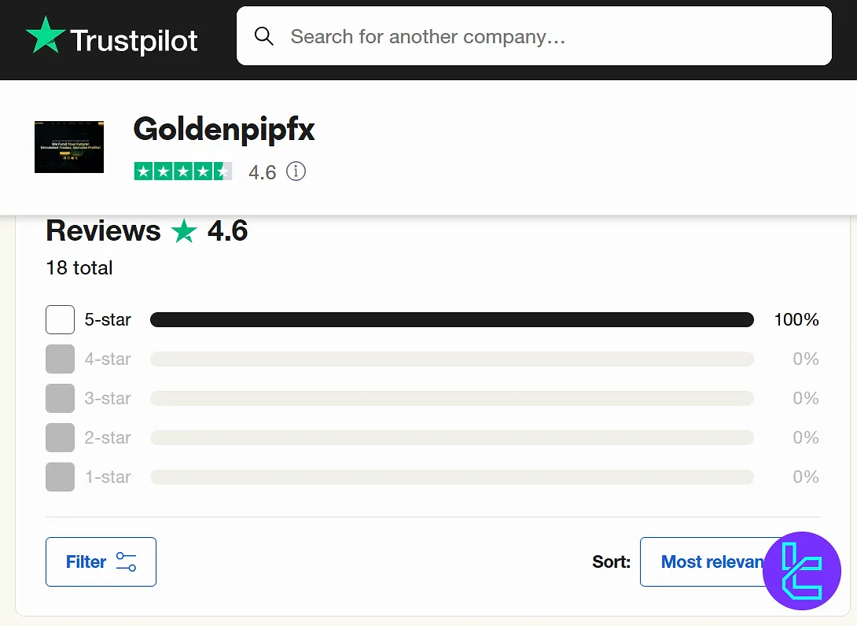Screen dimensions: 857x626
Task: Click the magnifying glass search icon
Action: click(x=263, y=35)
